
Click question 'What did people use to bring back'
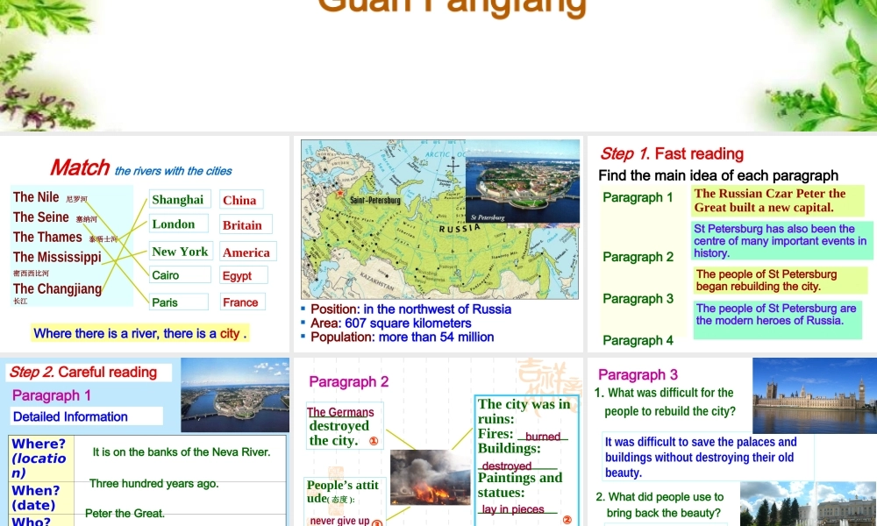tap(660, 505)
